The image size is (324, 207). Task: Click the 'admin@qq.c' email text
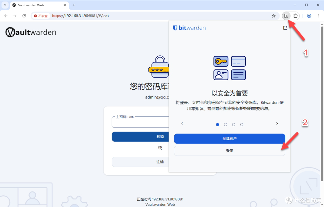(x=157, y=97)
